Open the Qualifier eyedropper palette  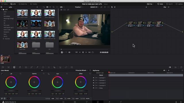pos(37,67)
